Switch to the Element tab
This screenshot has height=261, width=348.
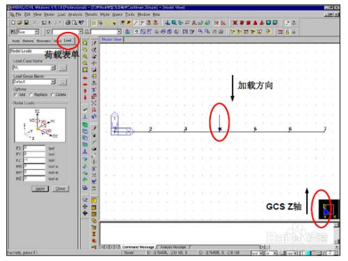[28, 41]
